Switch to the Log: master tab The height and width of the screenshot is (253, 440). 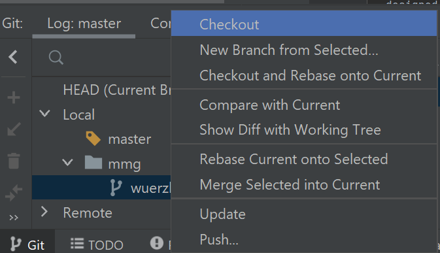[x=84, y=23]
